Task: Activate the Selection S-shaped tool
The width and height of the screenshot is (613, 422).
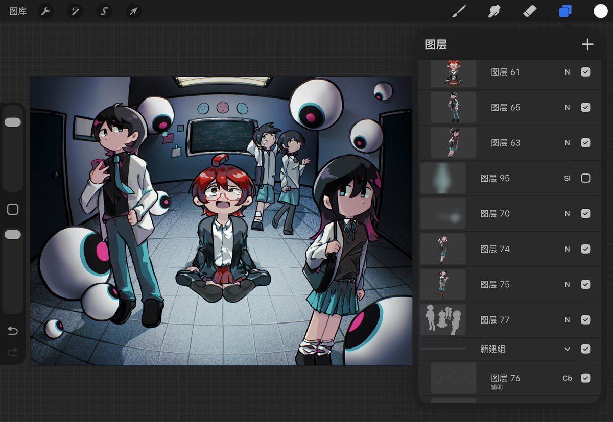Action: point(104,11)
